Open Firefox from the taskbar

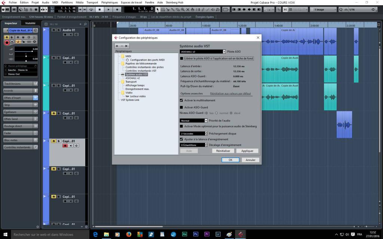tap(129, 235)
